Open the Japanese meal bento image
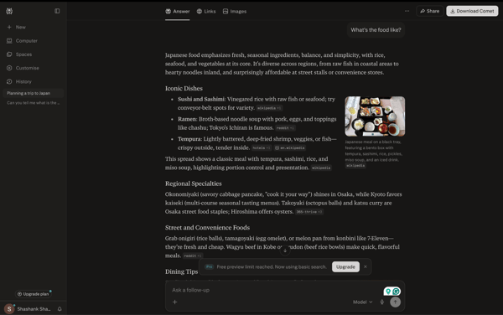The image size is (503, 315). pyautogui.click(x=375, y=116)
